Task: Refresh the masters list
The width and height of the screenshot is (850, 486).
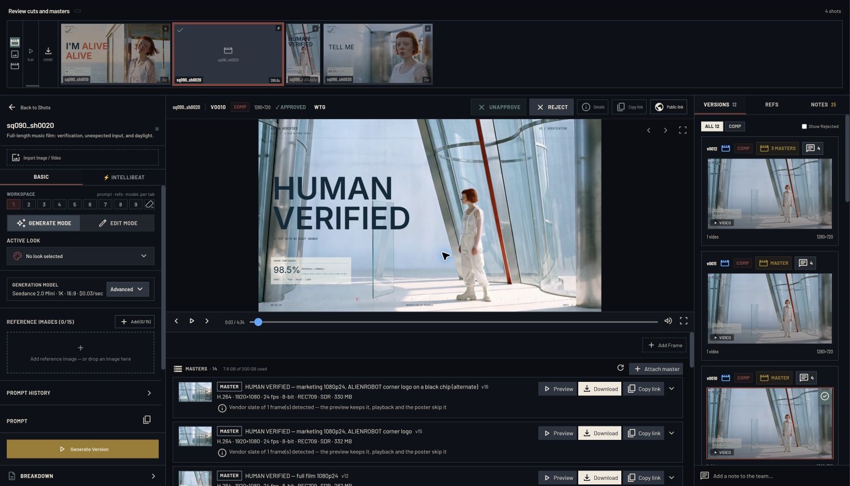Action: click(620, 368)
